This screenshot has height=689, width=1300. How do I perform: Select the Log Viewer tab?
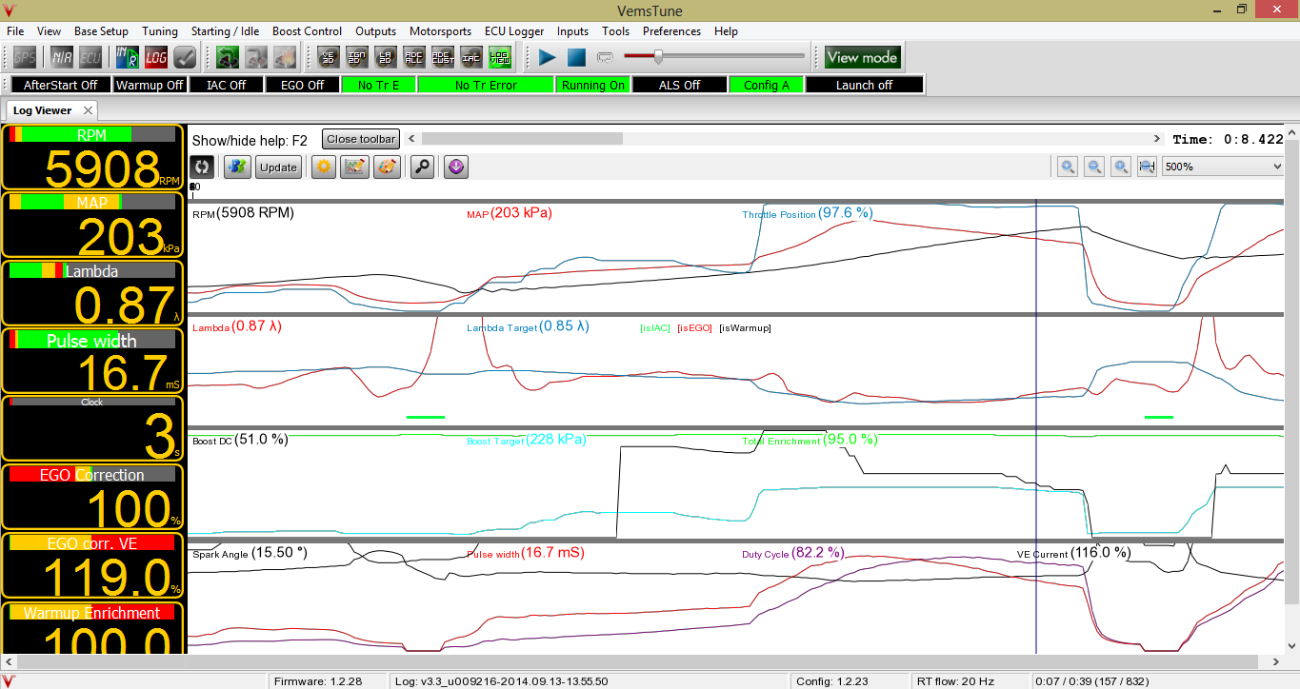click(42, 110)
